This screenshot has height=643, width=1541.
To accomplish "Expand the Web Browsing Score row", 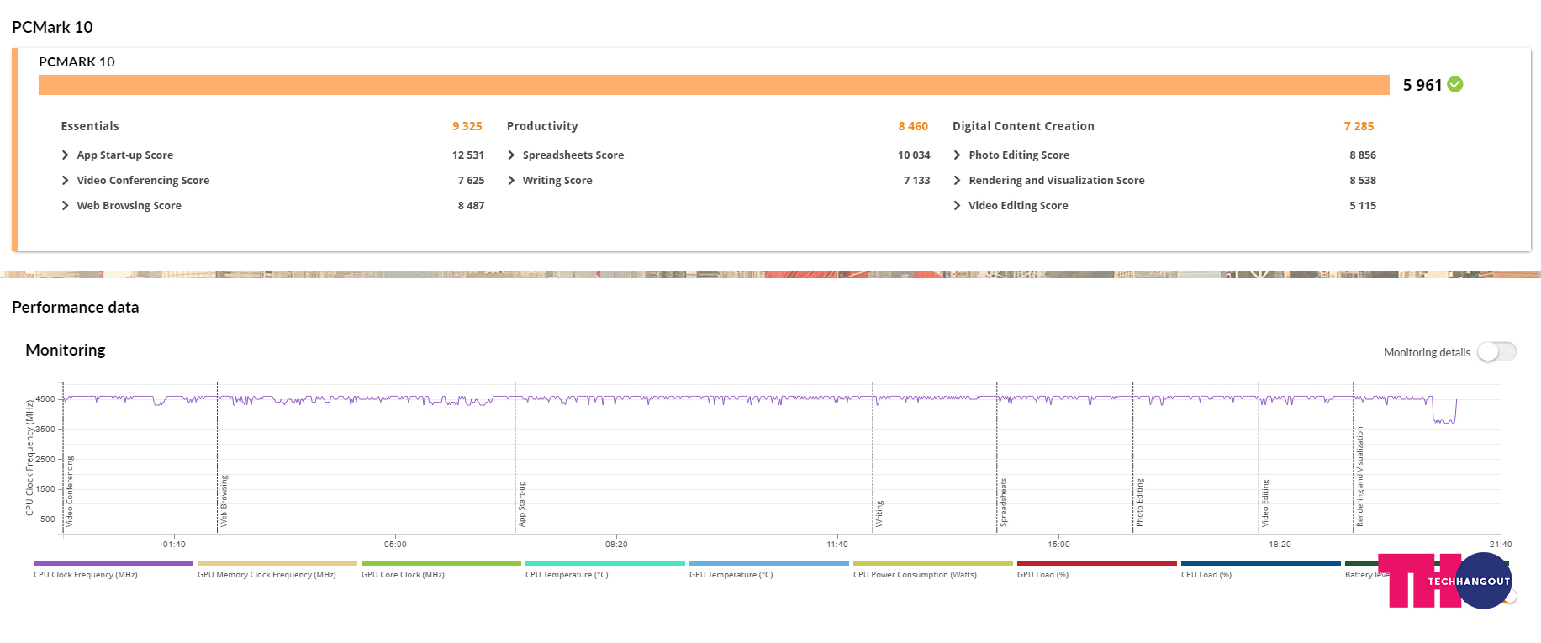I will pos(66,206).
